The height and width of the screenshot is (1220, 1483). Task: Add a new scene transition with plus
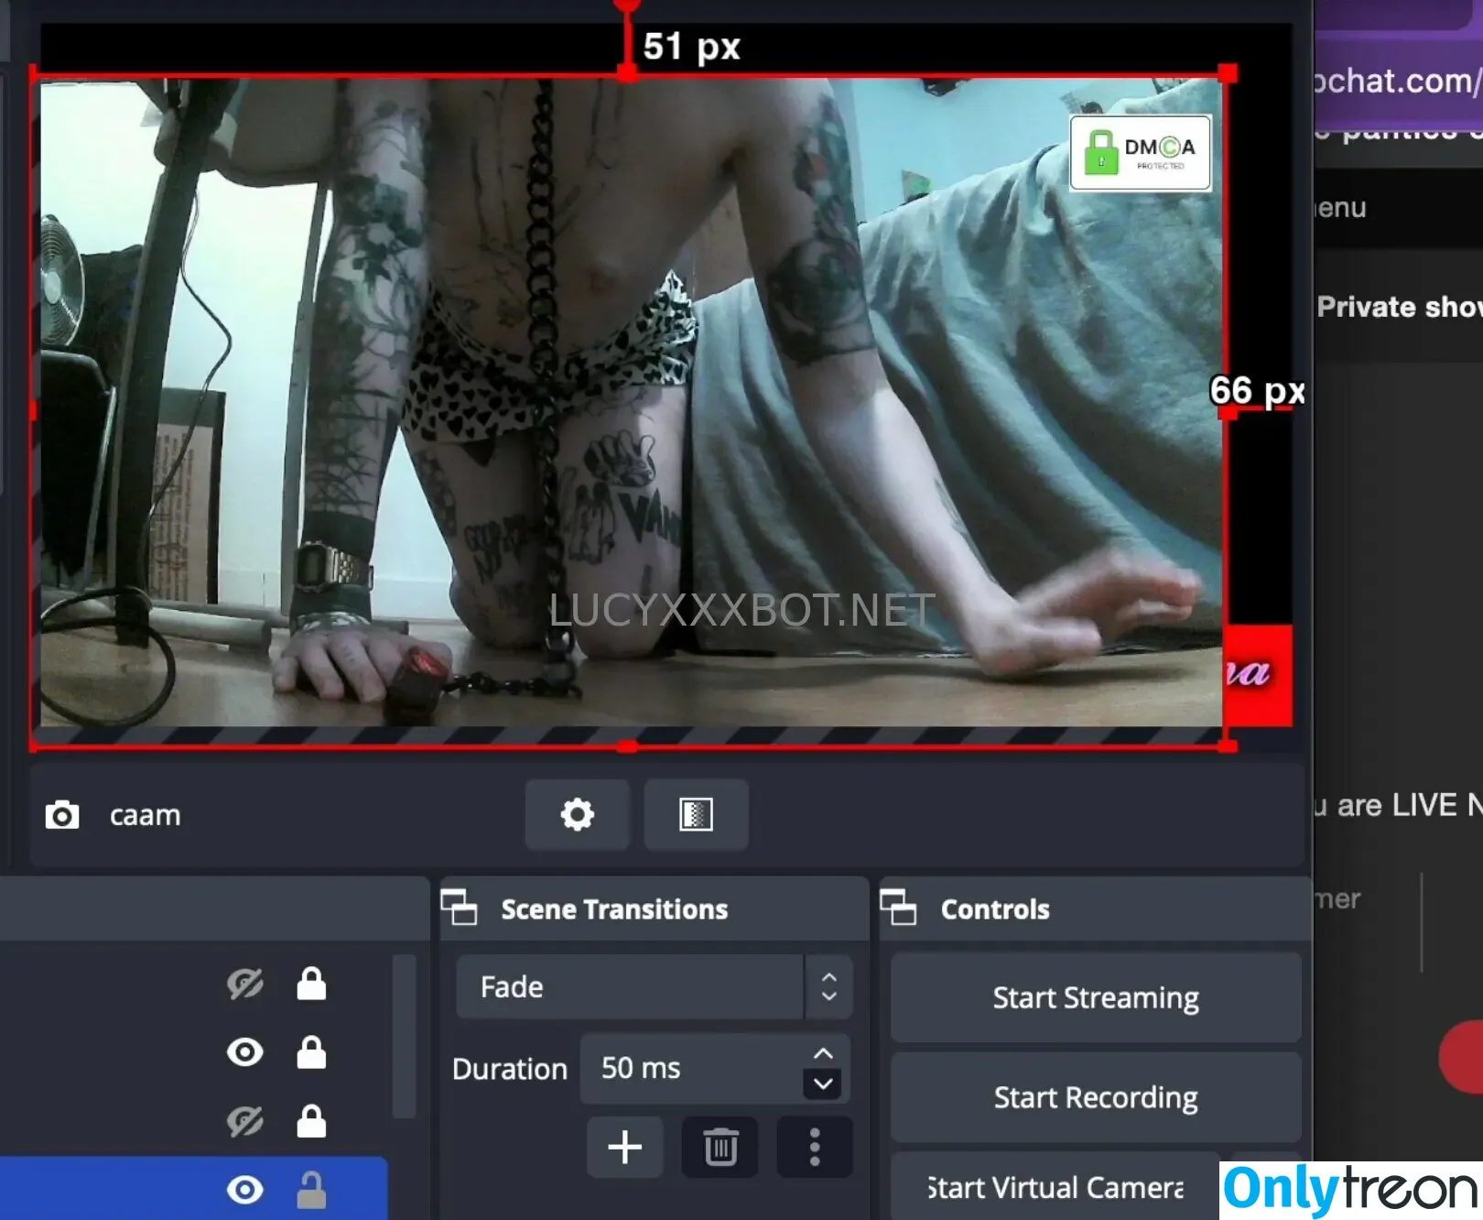click(624, 1147)
